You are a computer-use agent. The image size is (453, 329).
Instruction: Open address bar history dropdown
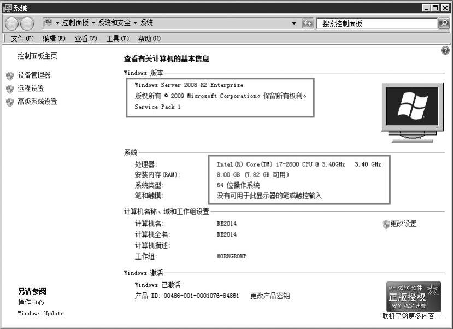click(294, 23)
